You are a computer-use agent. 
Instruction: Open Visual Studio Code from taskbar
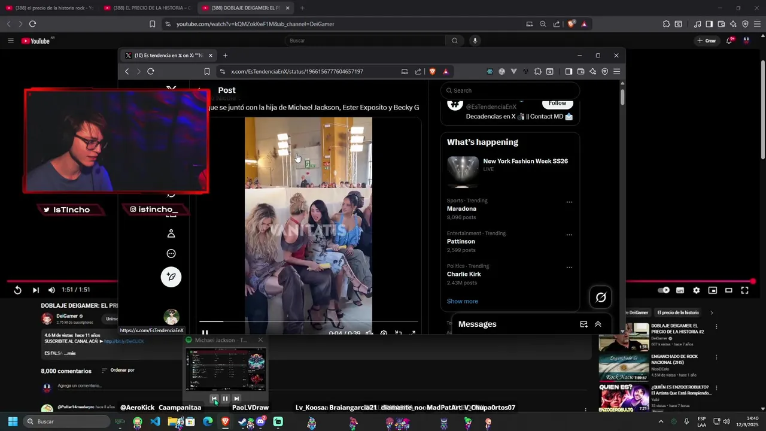tap(155, 421)
